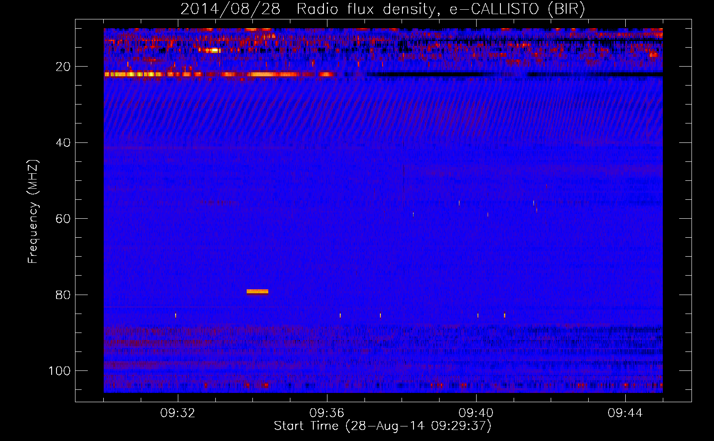The height and width of the screenshot is (441, 714).
Task: Click the orange burst bar near 80 MHz
Action: point(257,292)
